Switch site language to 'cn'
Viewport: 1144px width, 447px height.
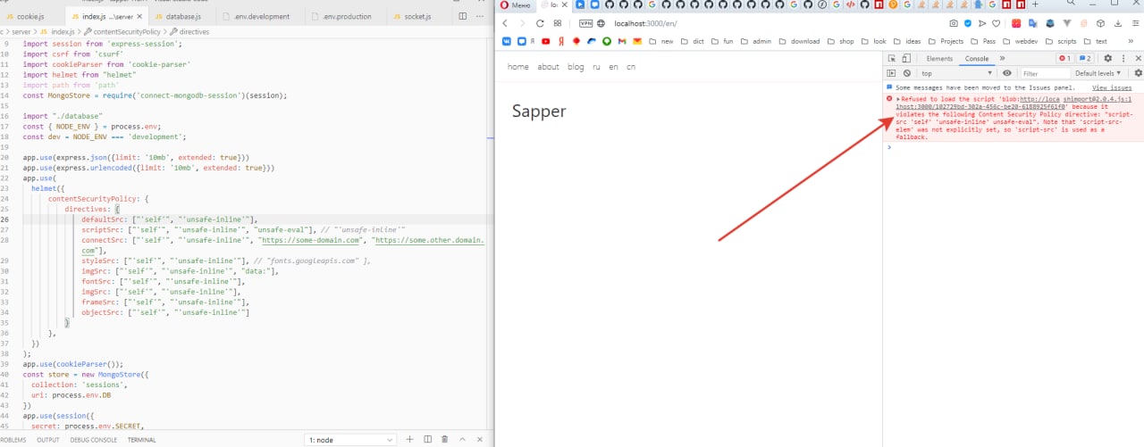(631, 67)
